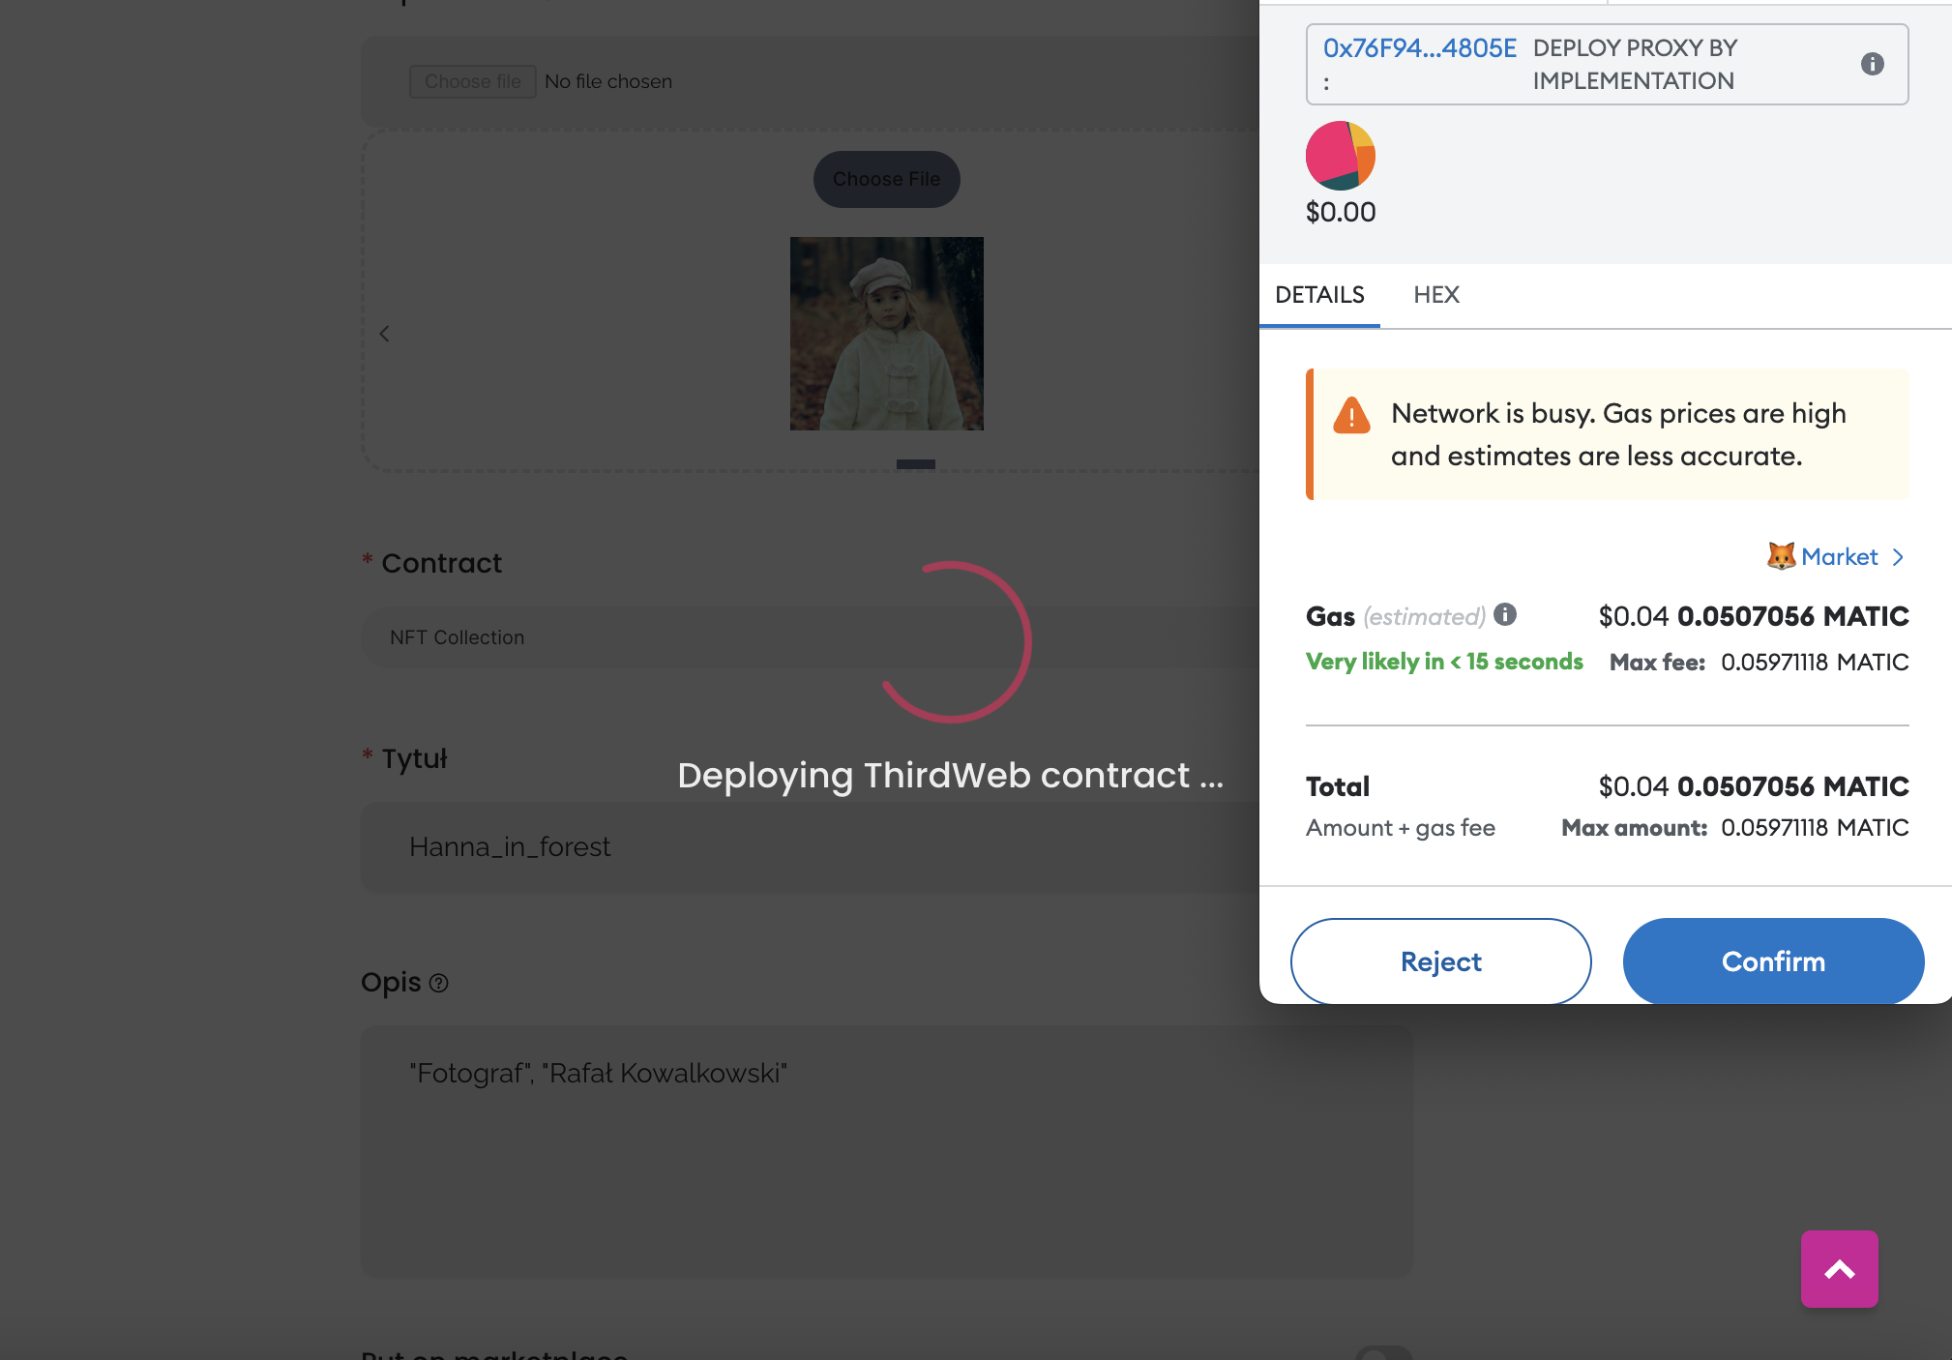Switch to the HEX tab

coord(1435,295)
